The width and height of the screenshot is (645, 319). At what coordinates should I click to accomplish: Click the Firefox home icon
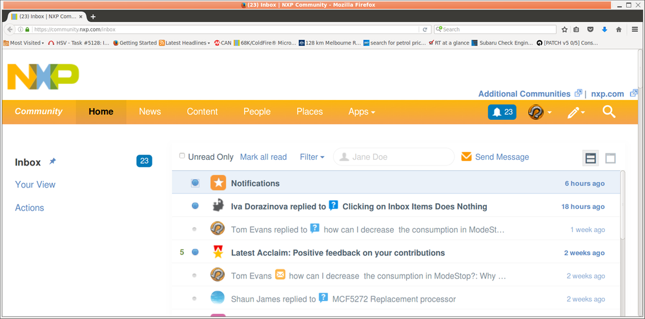click(619, 30)
